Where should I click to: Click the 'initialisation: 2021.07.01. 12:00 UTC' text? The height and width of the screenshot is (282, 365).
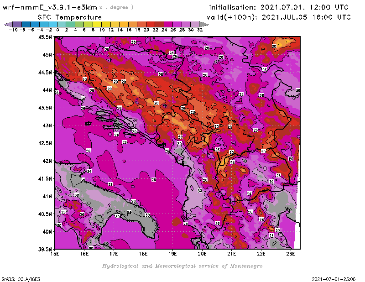pos(279,7)
